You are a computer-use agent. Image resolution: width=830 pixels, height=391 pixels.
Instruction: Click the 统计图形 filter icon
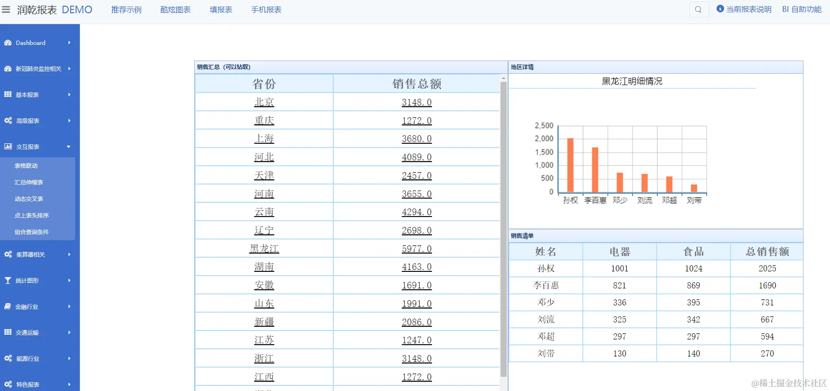click(8, 280)
